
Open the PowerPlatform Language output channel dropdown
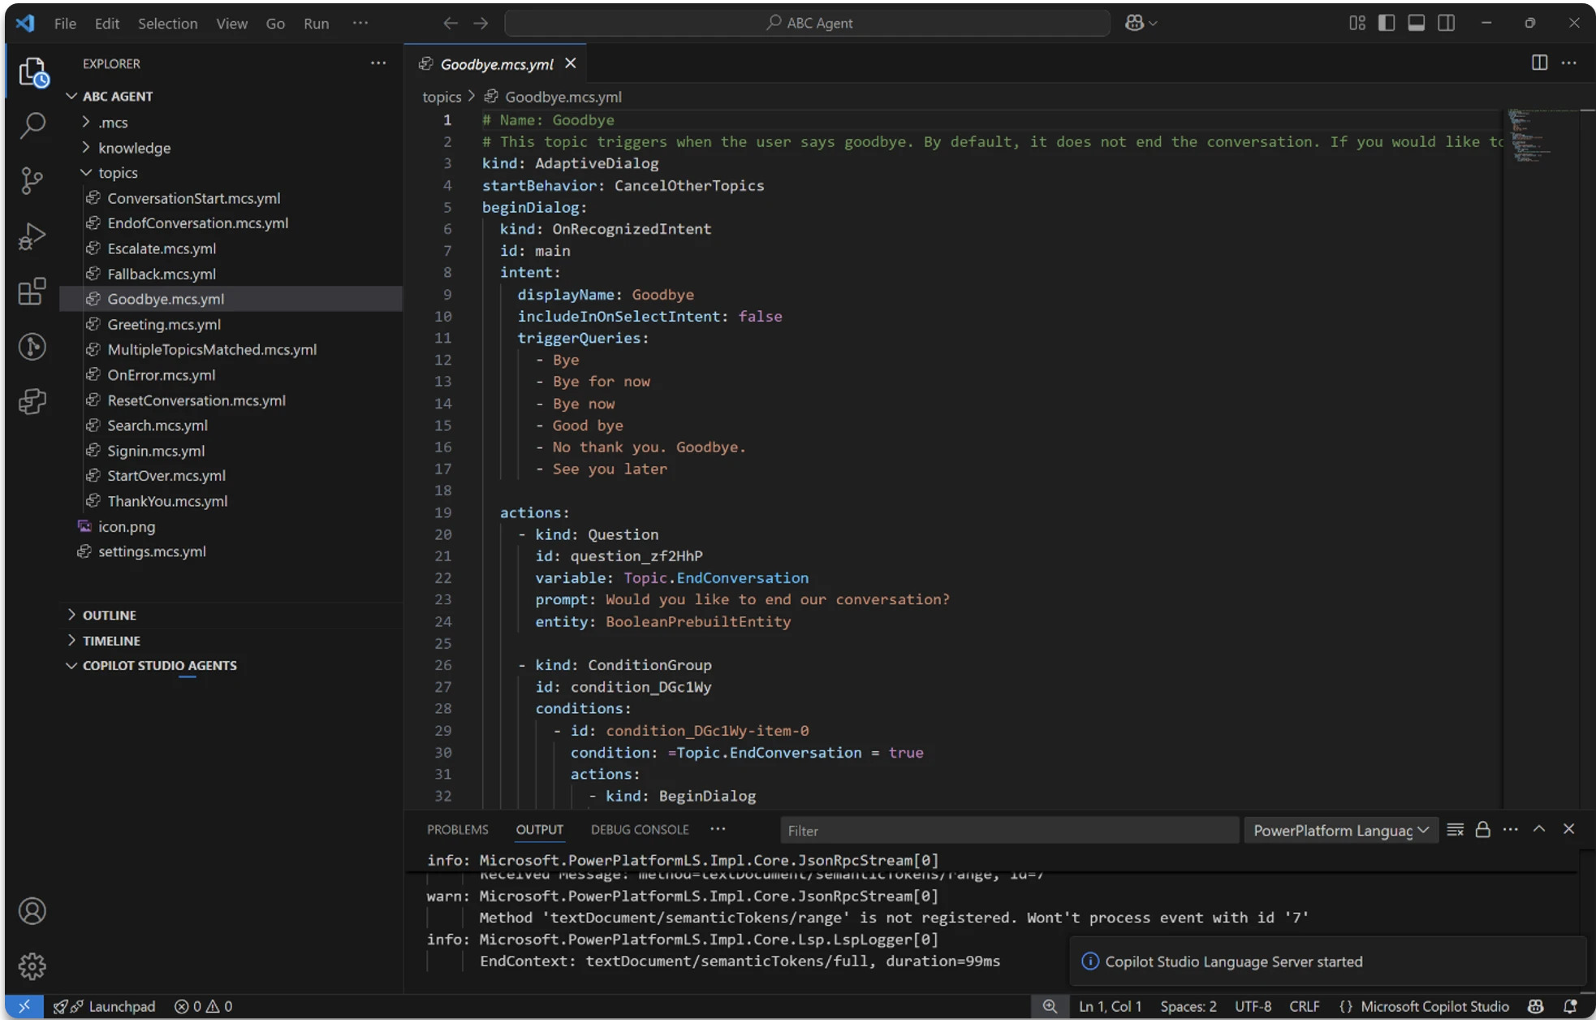[1341, 830]
